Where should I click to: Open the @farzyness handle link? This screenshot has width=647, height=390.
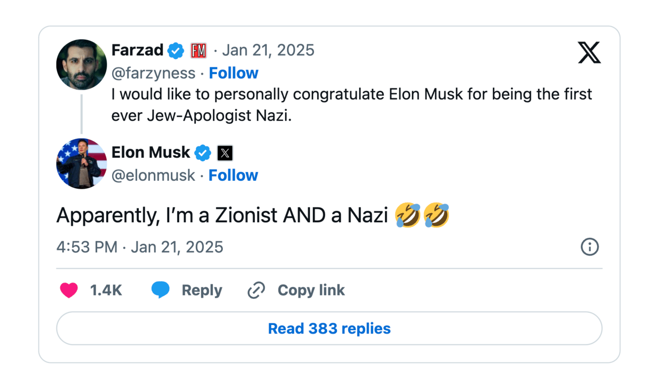(153, 73)
